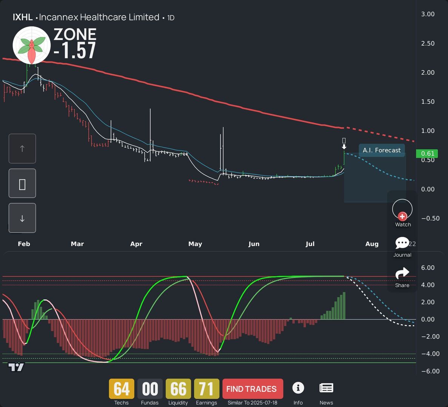Click the Jun label on time axis
Image resolution: width=448 pixels, height=407 pixels.
254,244
